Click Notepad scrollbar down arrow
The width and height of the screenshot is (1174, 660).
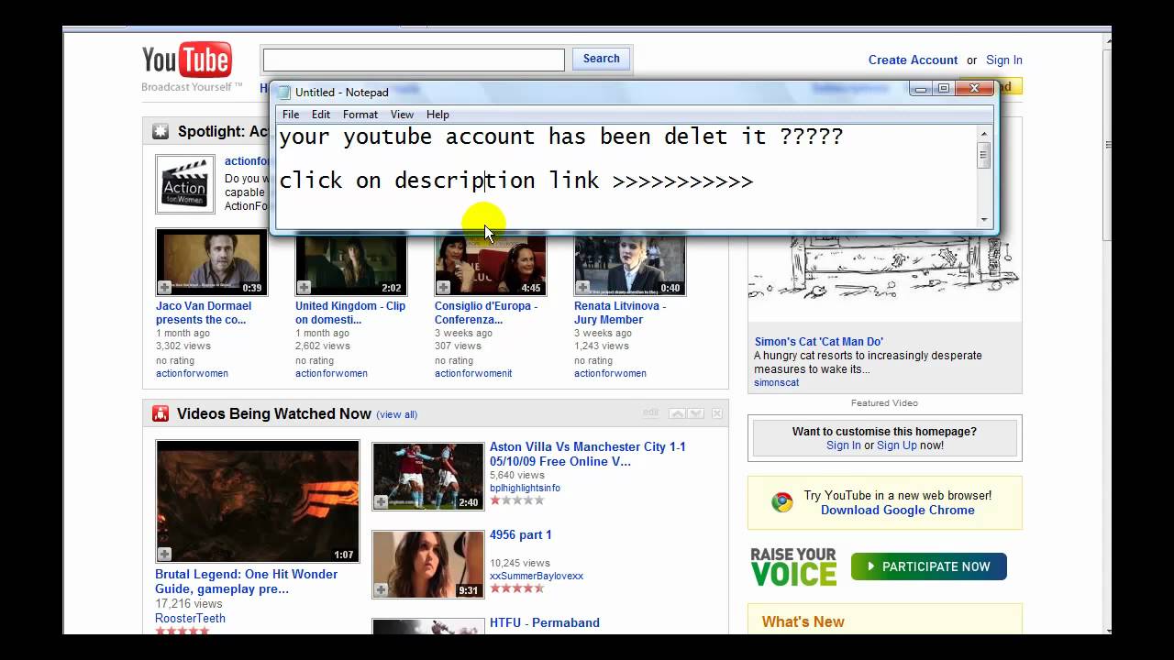pyautogui.click(x=984, y=220)
